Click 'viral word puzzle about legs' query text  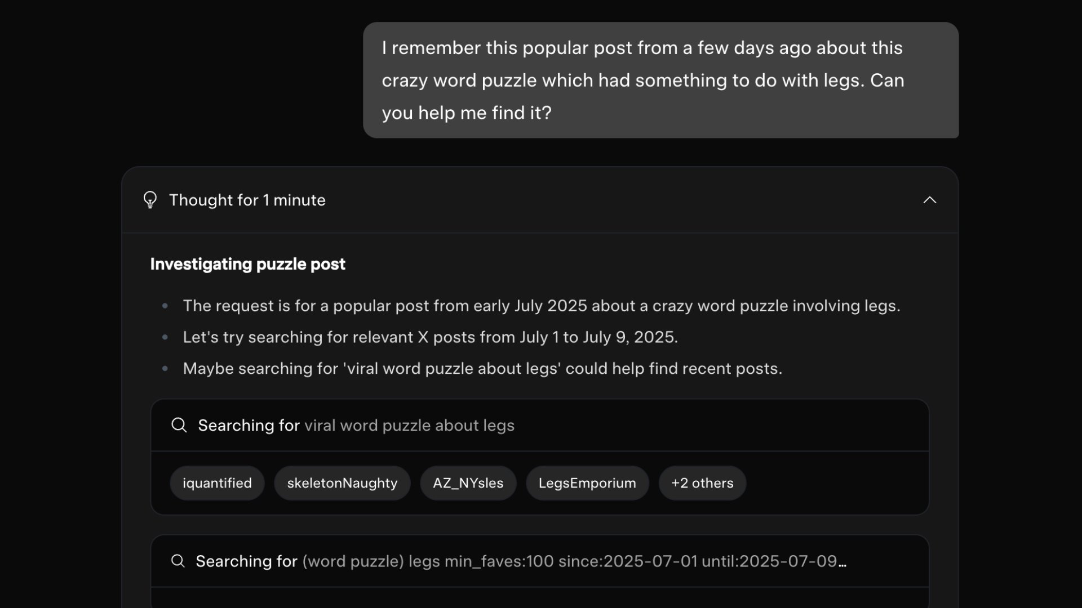point(409,426)
